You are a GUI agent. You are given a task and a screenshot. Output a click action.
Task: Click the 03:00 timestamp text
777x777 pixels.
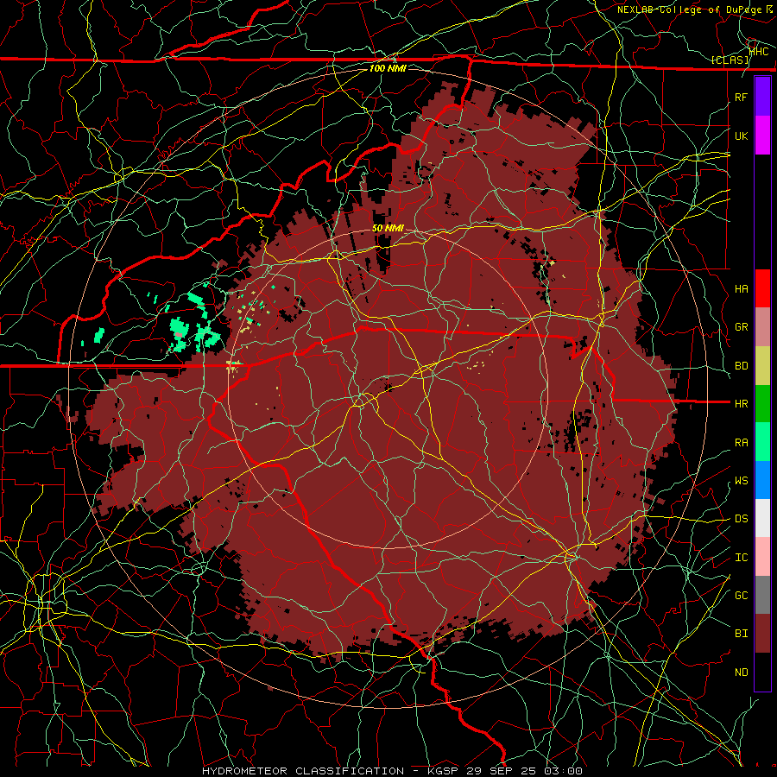[563, 771]
